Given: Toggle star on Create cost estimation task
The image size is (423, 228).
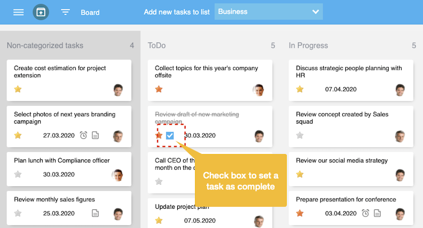Looking at the screenshot, I should [18, 89].
